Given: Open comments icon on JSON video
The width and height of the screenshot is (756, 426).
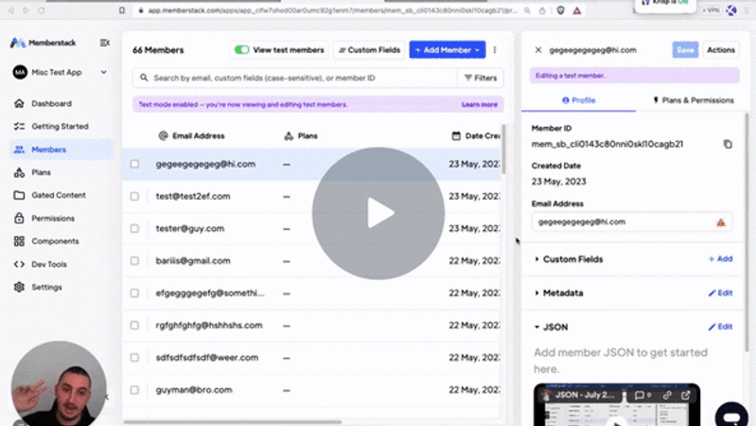Looking at the screenshot, I should pyautogui.click(x=643, y=395).
